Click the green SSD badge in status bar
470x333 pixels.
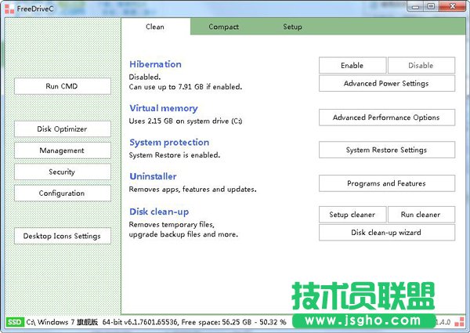[x=15, y=322]
